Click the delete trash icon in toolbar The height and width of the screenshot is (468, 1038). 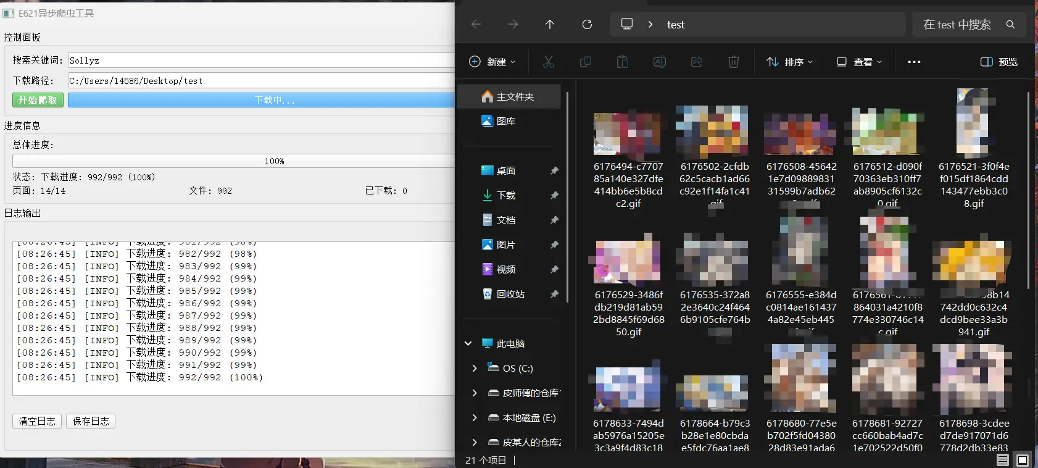coord(733,62)
